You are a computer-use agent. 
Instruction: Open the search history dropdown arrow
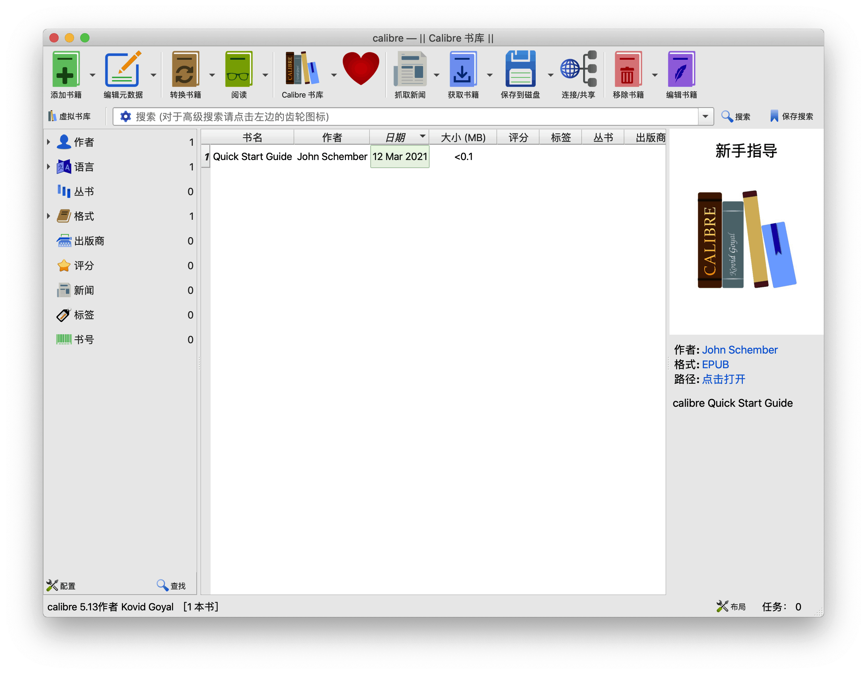(705, 117)
